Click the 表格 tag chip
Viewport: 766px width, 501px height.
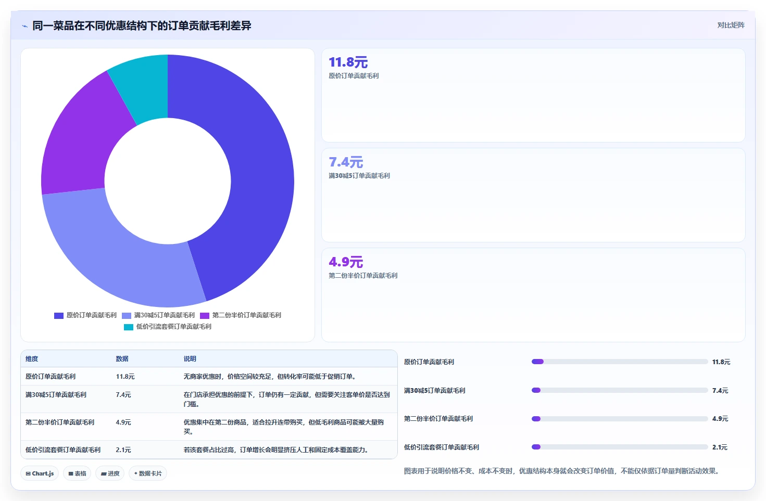point(77,473)
